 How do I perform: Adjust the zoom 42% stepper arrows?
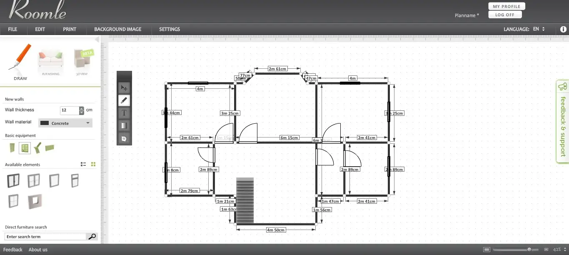566,250
